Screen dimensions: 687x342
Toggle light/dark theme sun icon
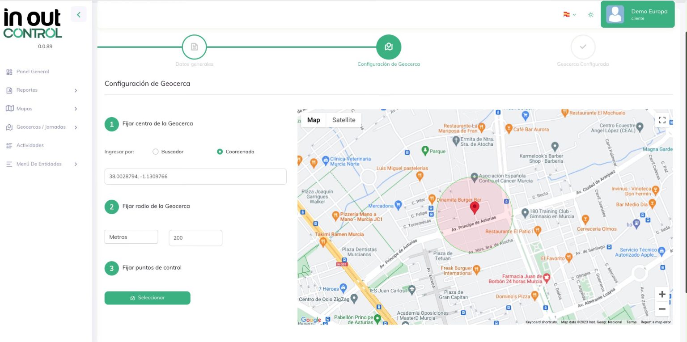(x=590, y=15)
